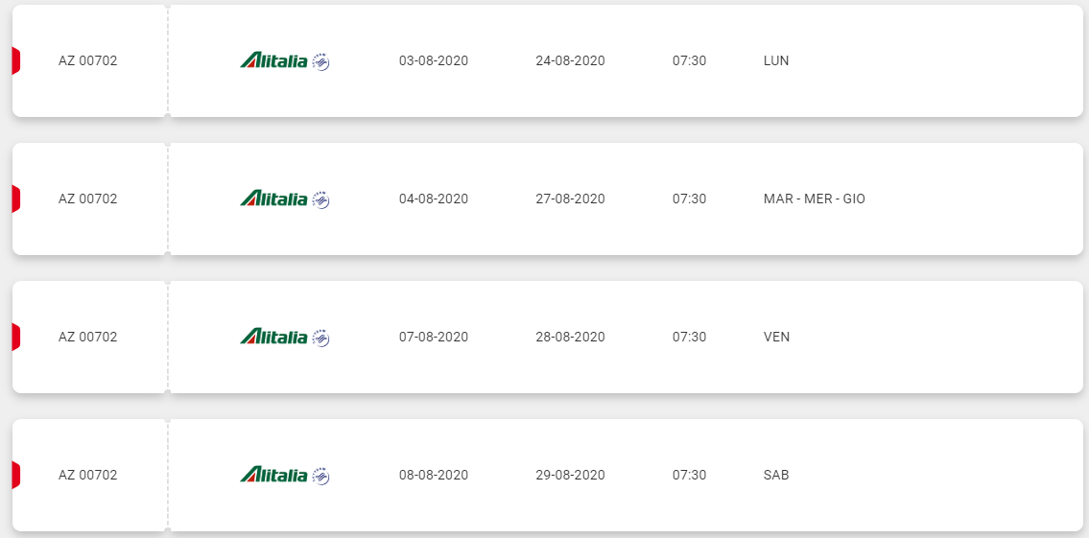Click start date 03-08-2020
1089x538 pixels.
(x=434, y=60)
